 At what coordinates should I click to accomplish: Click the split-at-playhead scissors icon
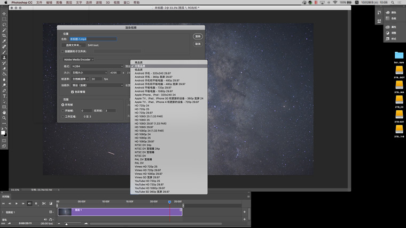coord(44,203)
